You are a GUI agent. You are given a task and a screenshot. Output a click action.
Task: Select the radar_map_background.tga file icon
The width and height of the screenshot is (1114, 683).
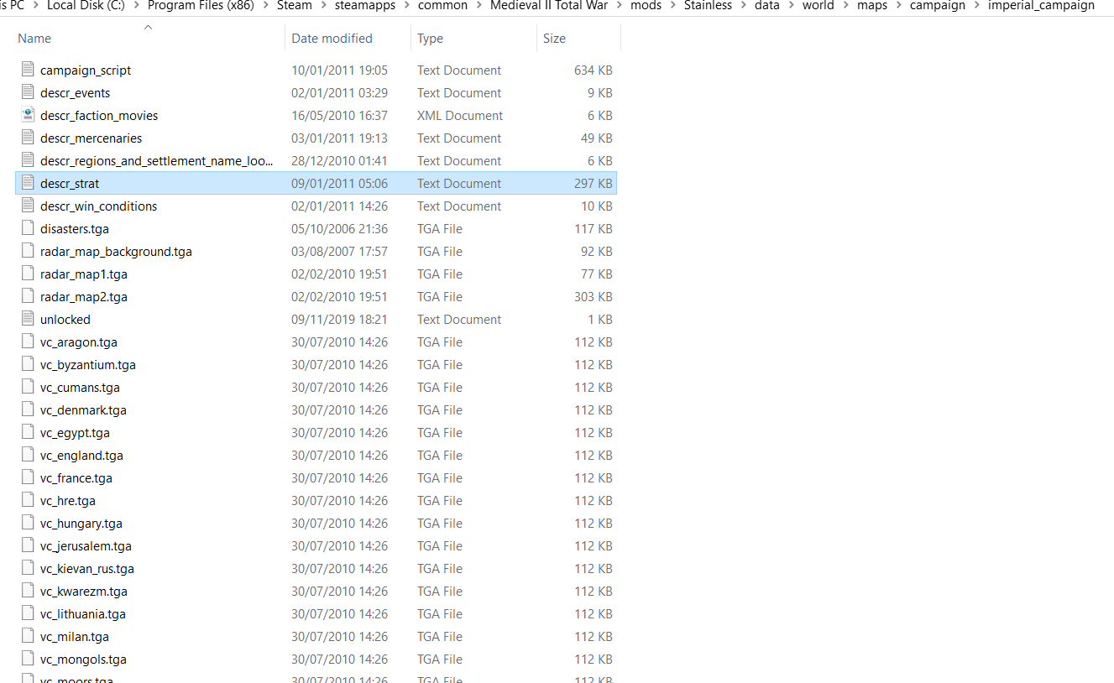28,251
